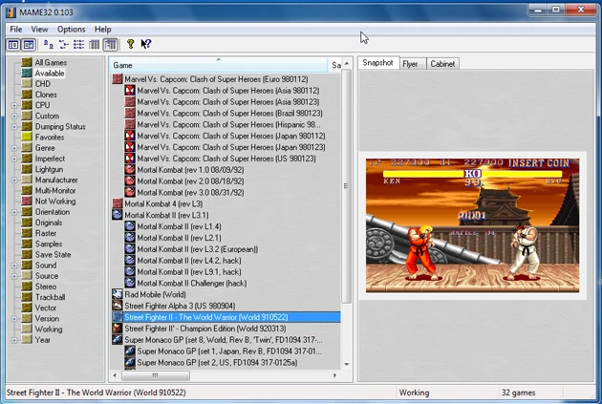Select Street Fighter II' - Champion Edition
602x404 pixels.
pyautogui.click(x=205, y=329)
